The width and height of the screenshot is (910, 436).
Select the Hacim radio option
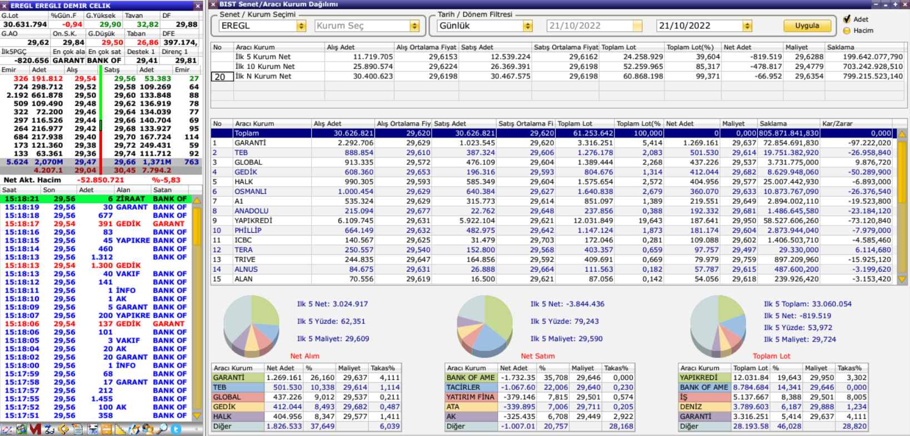(847, 31)
